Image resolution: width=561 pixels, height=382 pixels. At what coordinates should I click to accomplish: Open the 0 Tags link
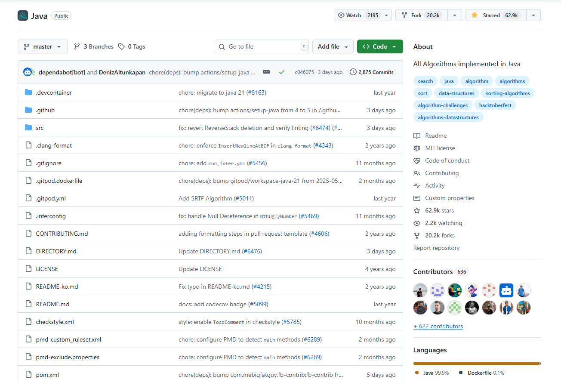click(x=132, y=46)
